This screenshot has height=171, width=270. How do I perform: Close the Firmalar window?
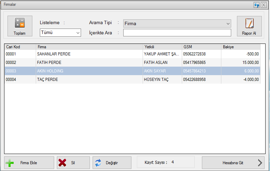tap(264, 5)
